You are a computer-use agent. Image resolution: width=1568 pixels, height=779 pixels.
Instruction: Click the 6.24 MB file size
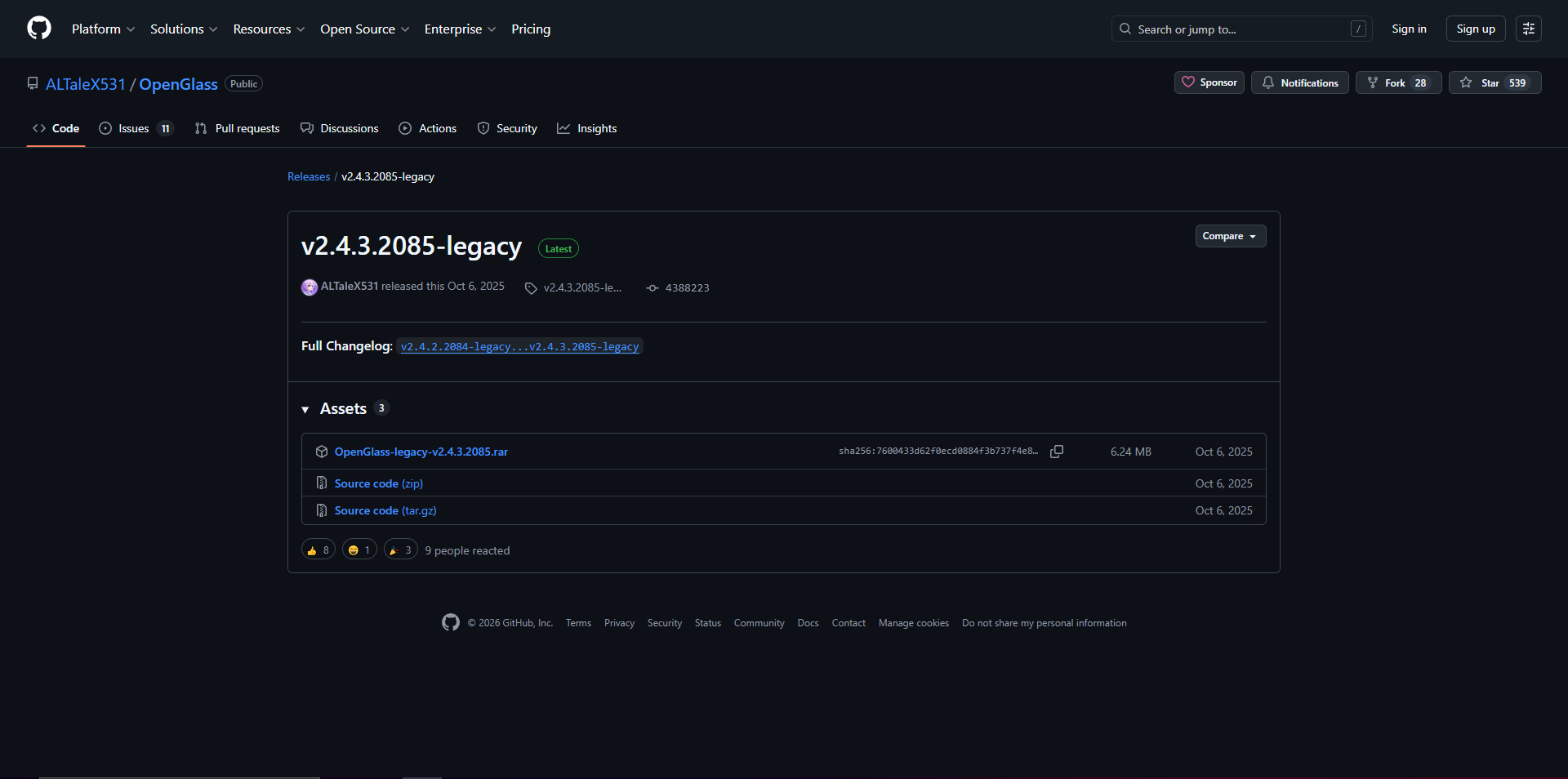click(x=1131, y=452)
